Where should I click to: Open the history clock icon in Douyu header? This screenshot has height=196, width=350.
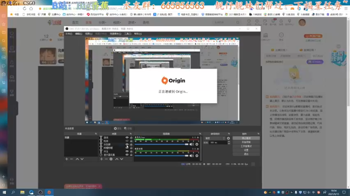point(249,21)
